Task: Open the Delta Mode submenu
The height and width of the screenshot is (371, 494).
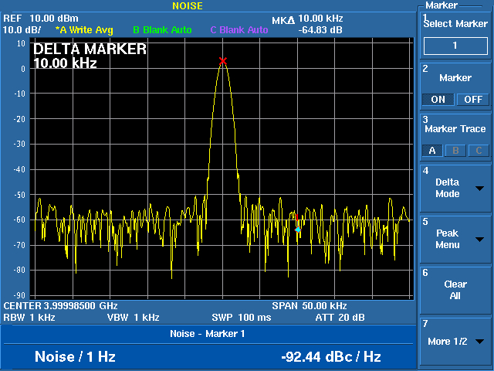Action: 455,188
